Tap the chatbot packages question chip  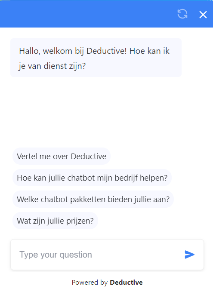point(93,199)
